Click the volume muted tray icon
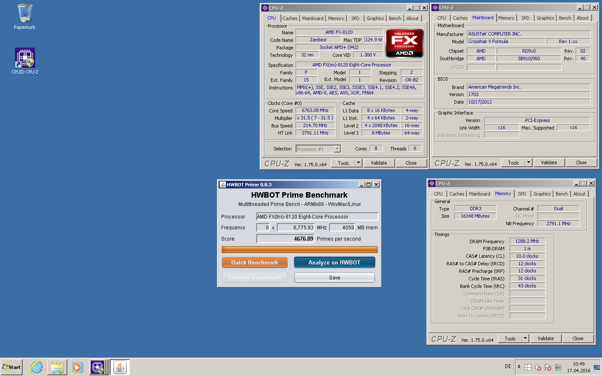The image size is (602, 376). (538, 367)
